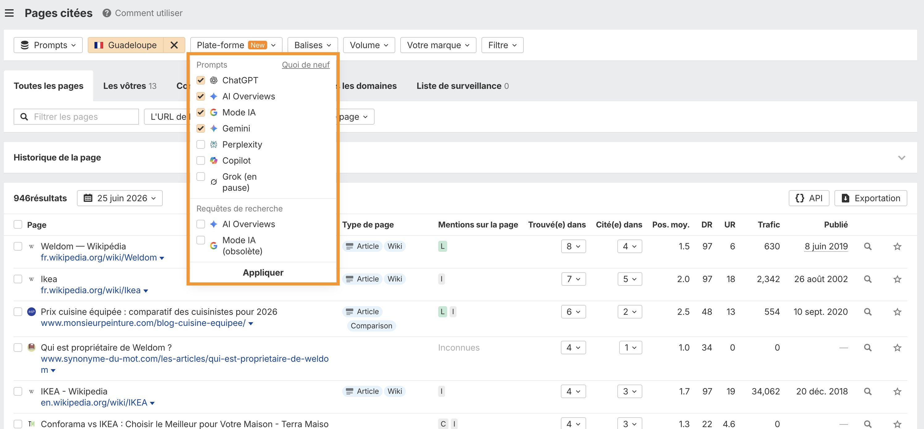The height and width of the screenshot is (429, 924).
Task: Click the I mention badge on the Ikea row
Action: click(442, 279)
